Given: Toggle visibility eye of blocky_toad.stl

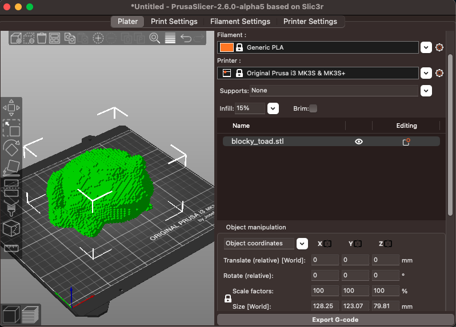Looking at the screenshot, I should (x=359, y=142).
